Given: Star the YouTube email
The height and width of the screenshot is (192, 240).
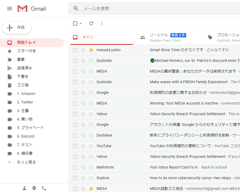Looking at the screenshot, I should click(83, 146).
